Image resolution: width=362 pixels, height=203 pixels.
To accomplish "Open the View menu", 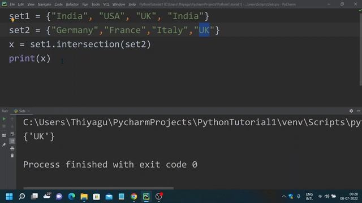I will pos(31,5).
